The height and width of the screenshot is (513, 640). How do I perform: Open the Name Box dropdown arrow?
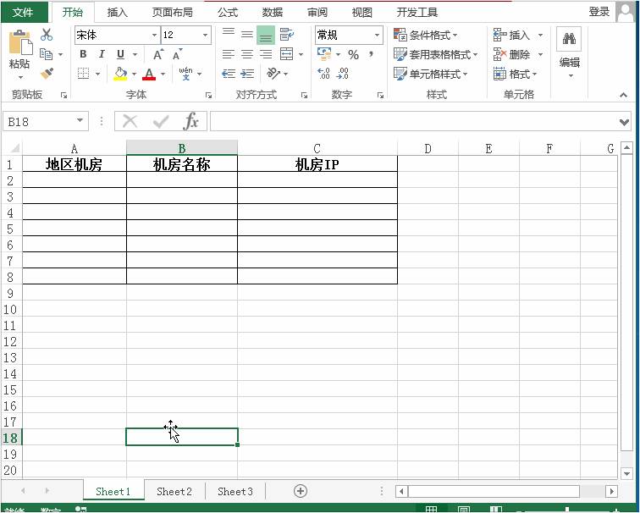pos(80,121)
